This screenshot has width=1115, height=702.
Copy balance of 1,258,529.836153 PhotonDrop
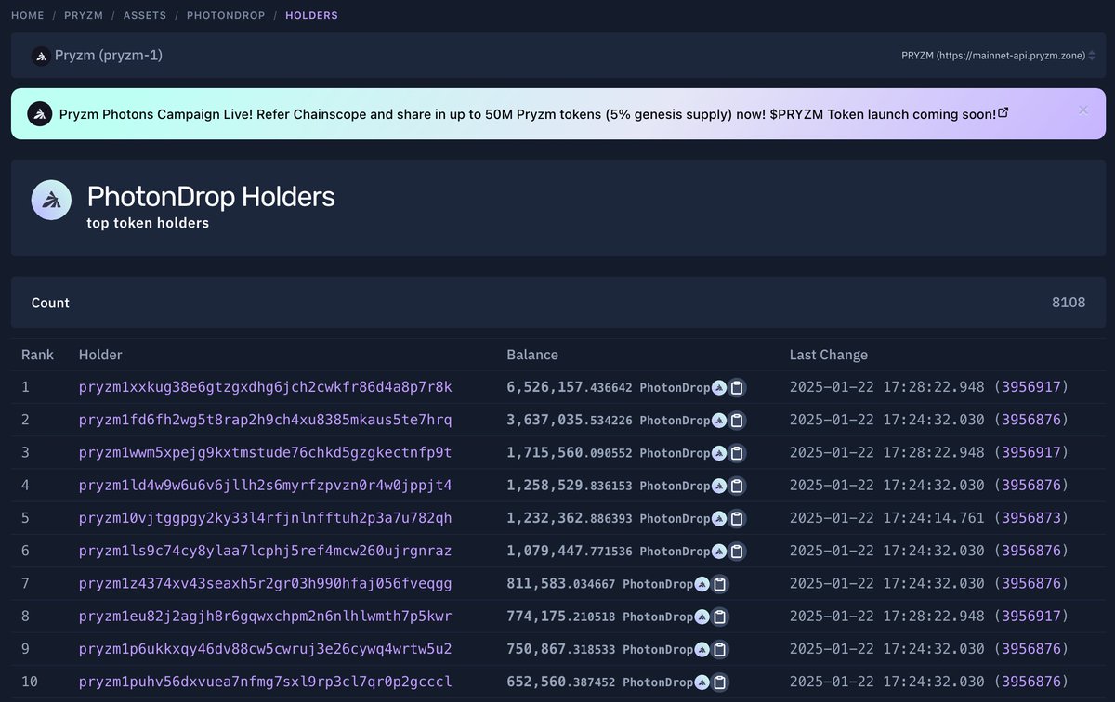[x=737, y=486]
